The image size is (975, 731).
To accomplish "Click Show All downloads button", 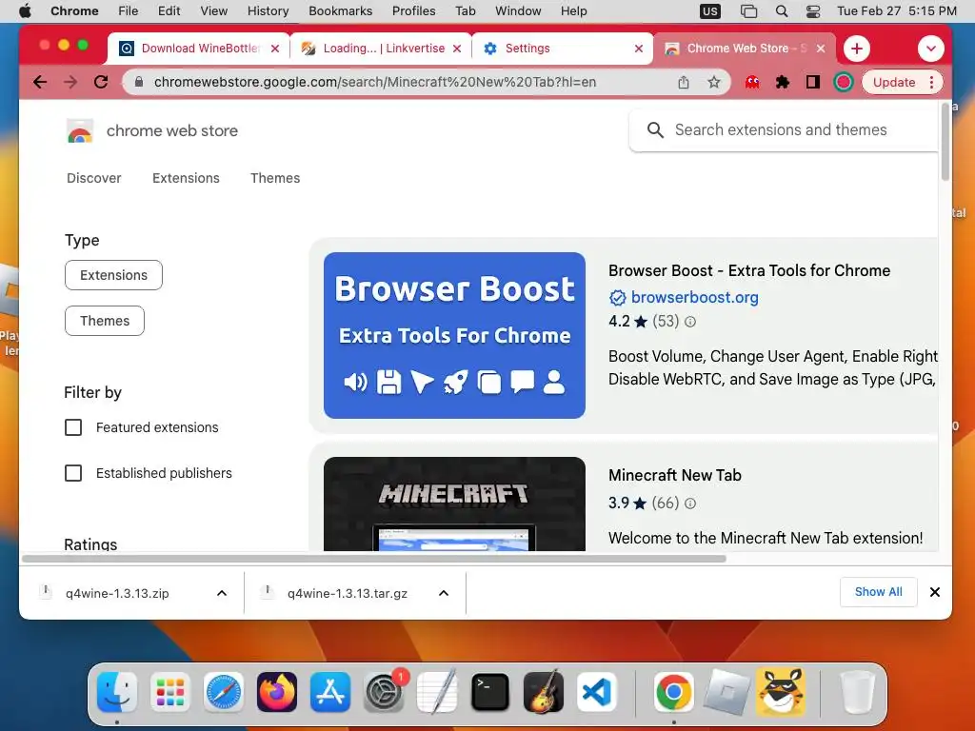I will click(878, 592).
